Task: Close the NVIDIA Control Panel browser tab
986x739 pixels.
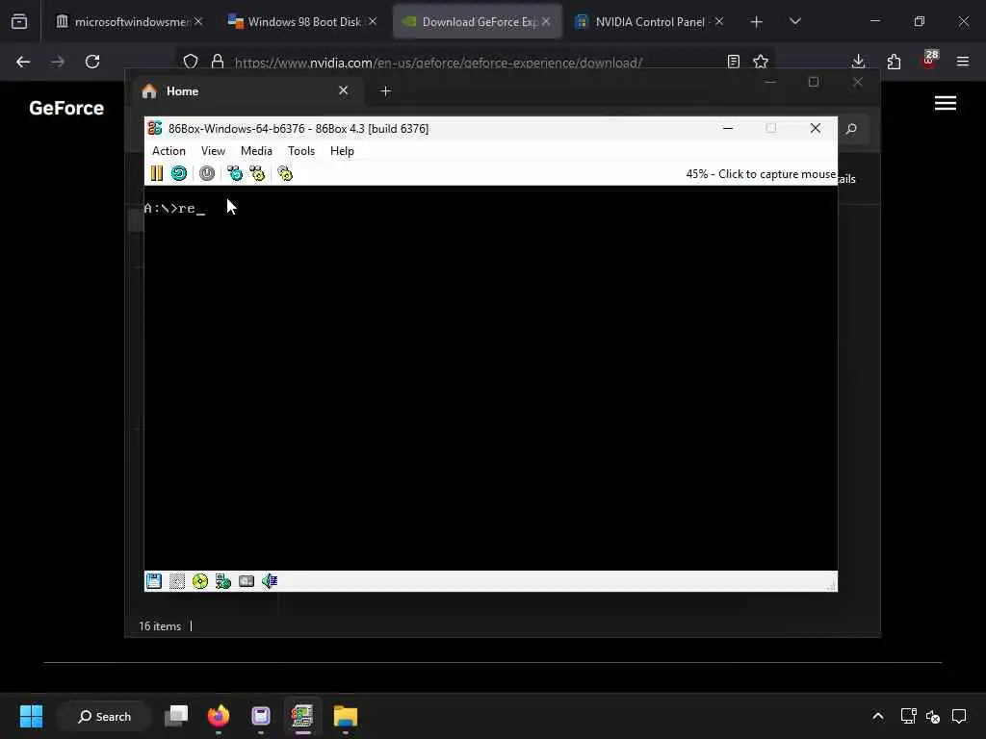Action: (x=718, y=21)
